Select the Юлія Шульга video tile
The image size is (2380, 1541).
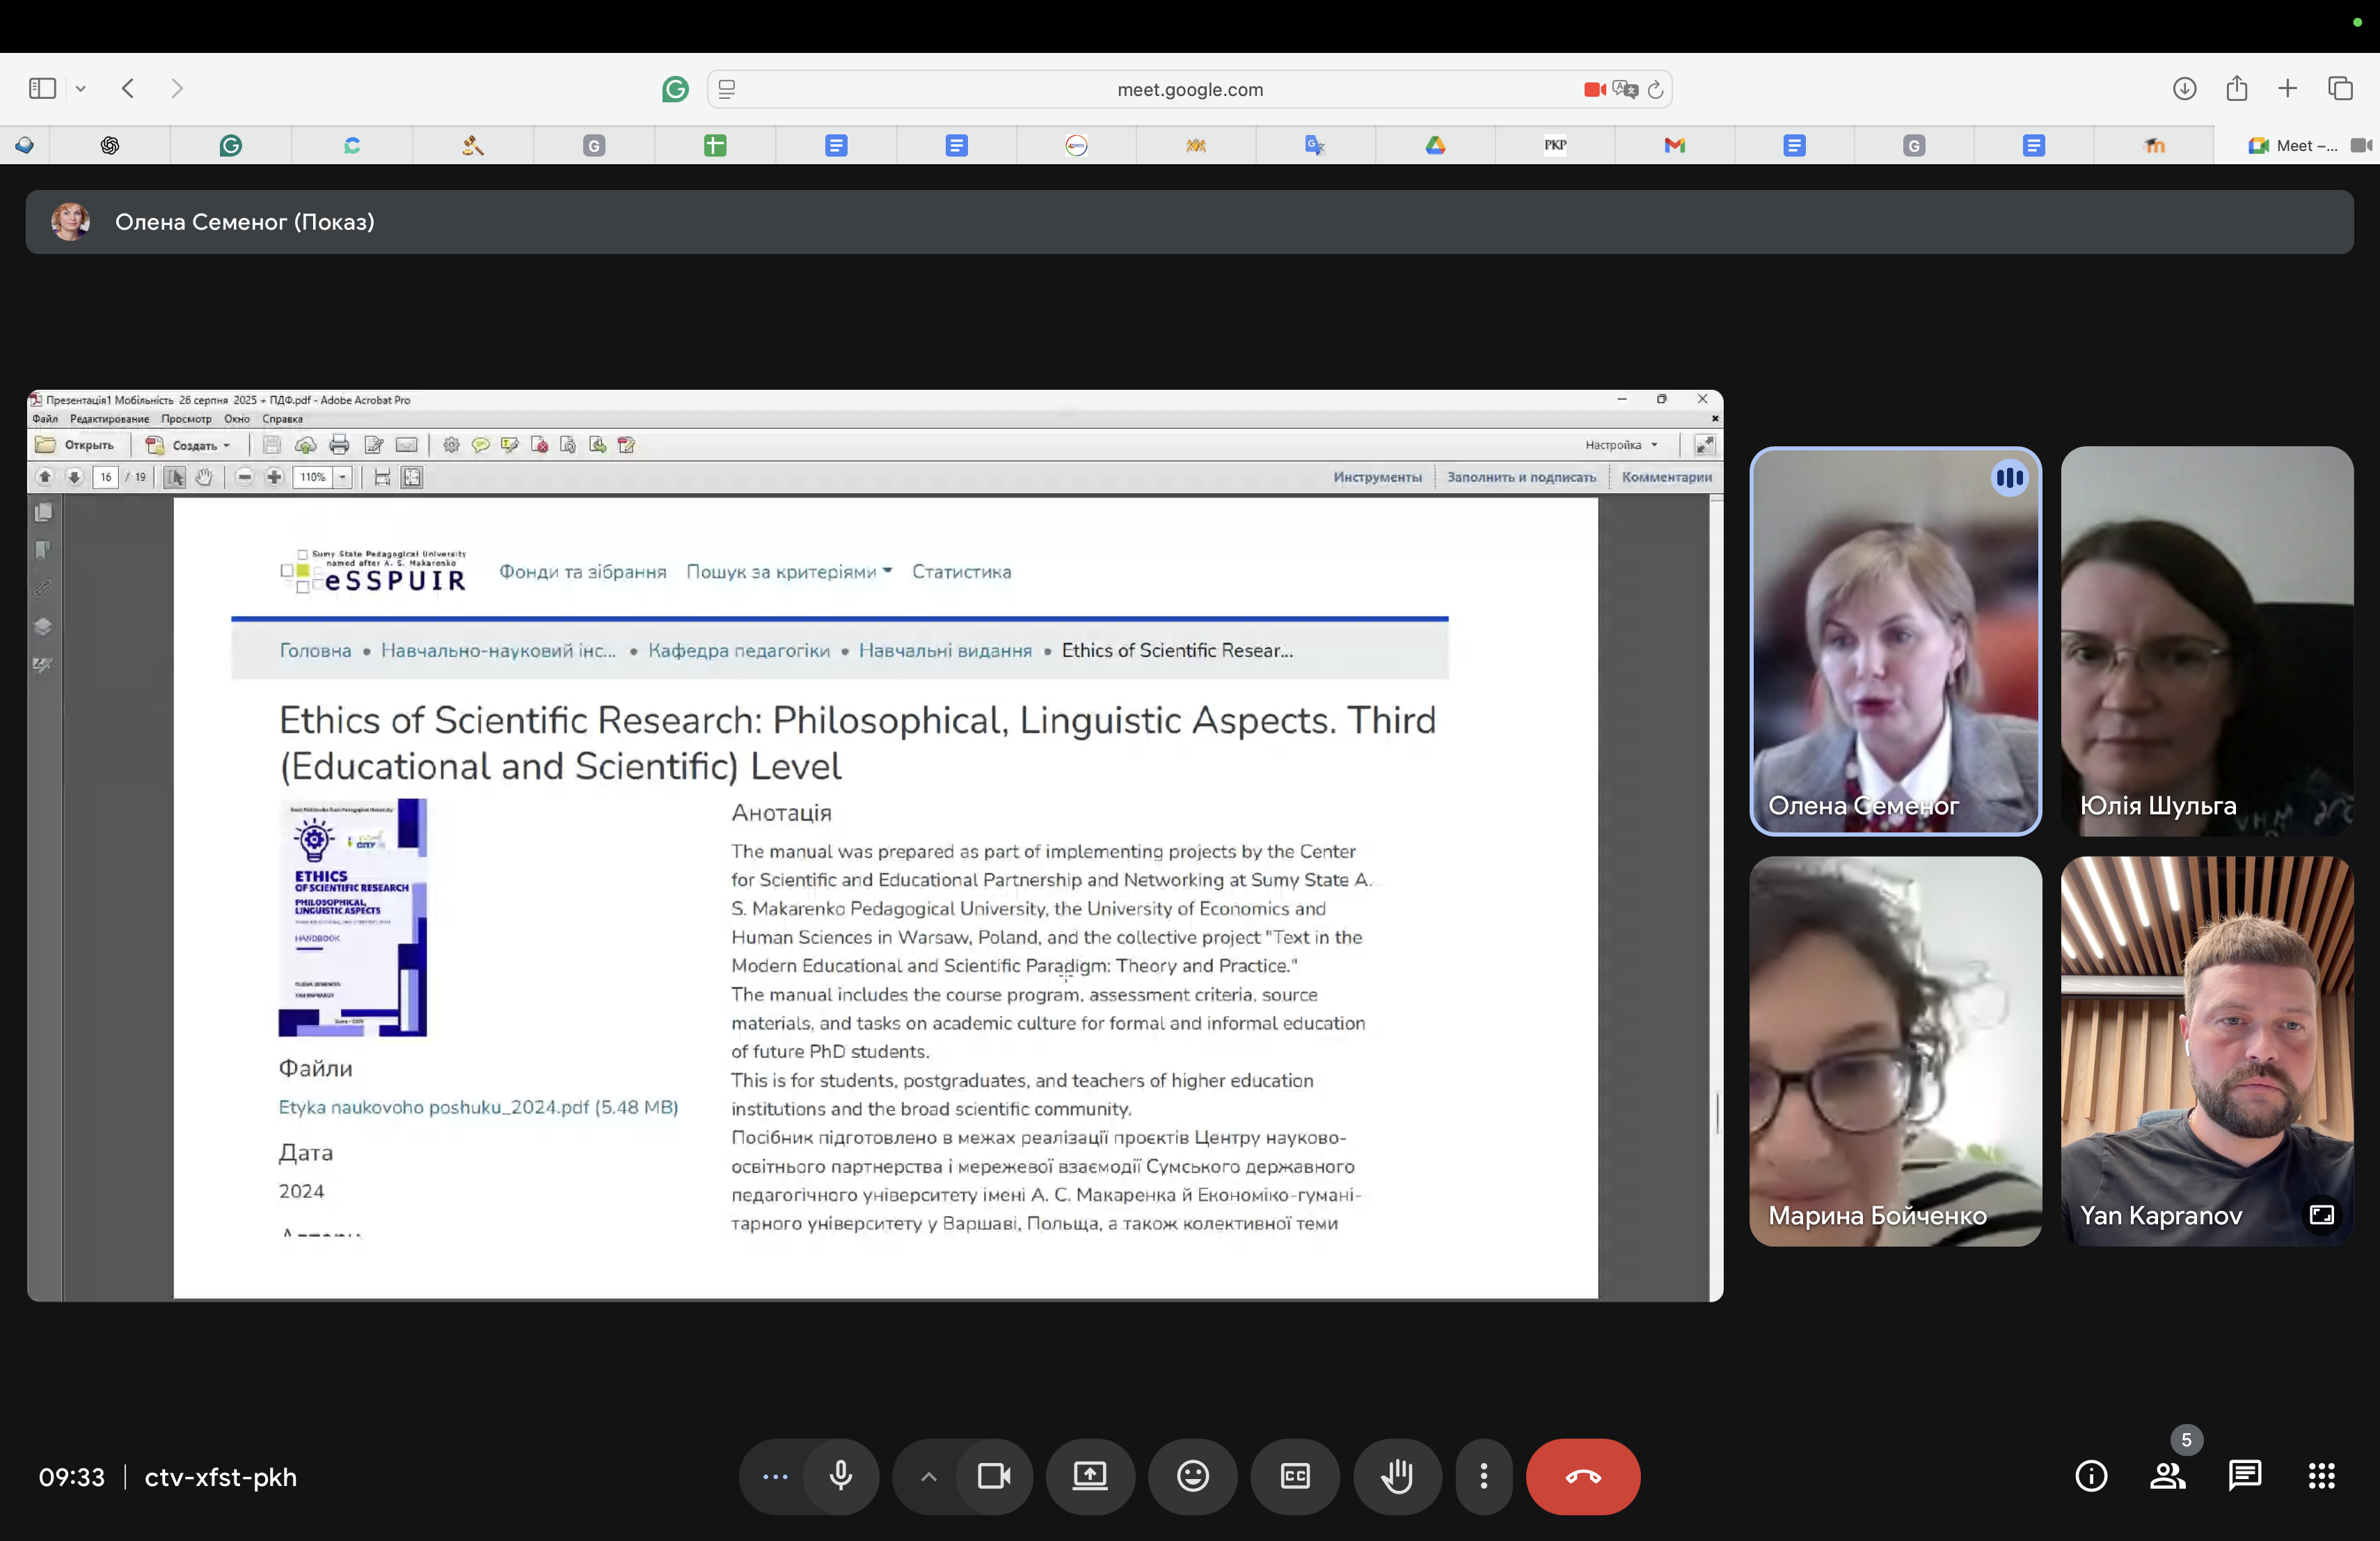[2207, 641]
